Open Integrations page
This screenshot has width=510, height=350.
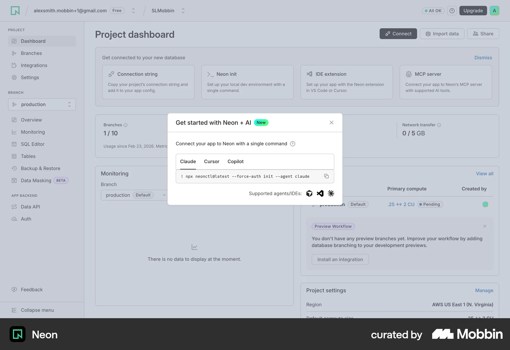[x=42, y=65]
